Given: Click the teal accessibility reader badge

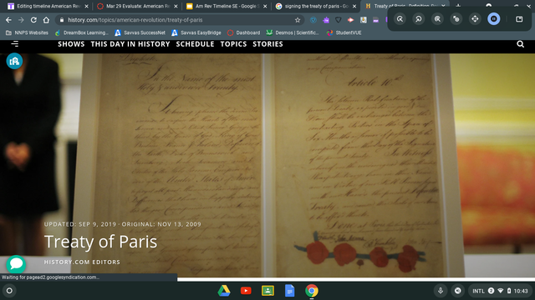Looking at the screenshot, I should click(14, 61).
